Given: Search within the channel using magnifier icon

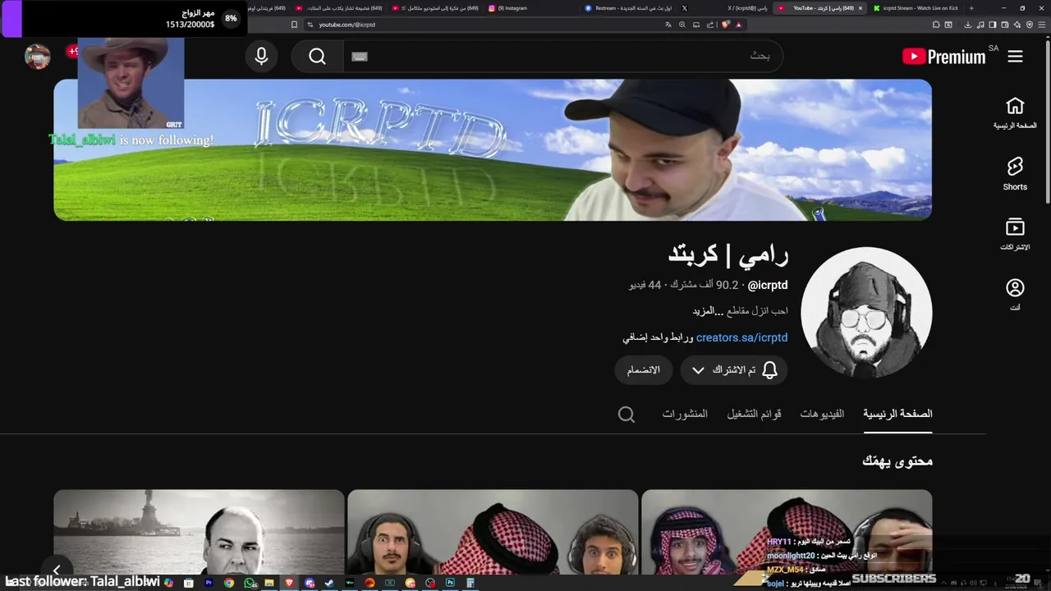Looking at the screenshot, I should click(x=626, y=415).
